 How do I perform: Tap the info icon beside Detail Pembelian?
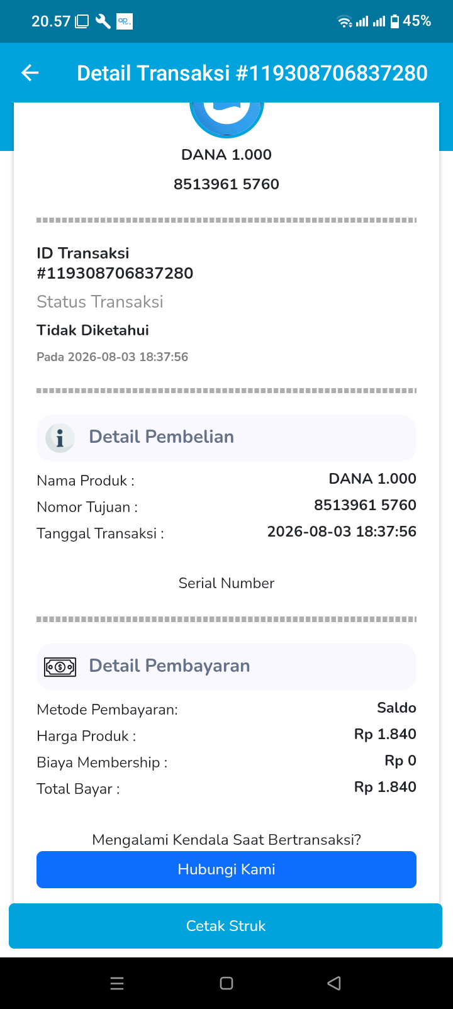point(60,437)
